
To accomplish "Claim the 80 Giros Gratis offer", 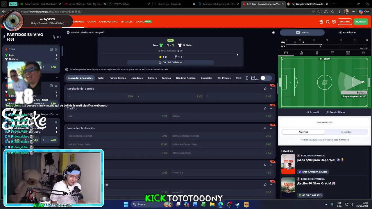I will [310, 195].
